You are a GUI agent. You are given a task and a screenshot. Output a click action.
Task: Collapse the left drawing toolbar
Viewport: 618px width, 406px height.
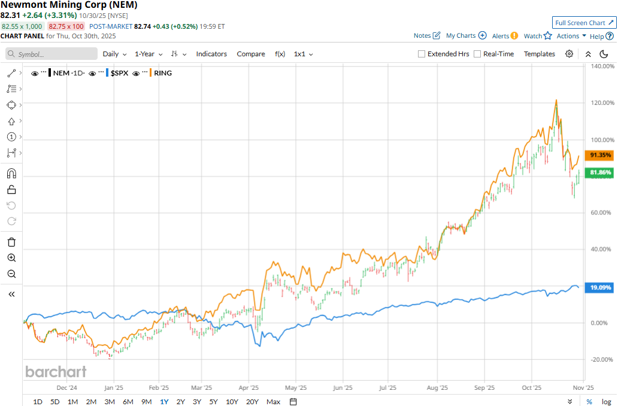click(11, 294)
